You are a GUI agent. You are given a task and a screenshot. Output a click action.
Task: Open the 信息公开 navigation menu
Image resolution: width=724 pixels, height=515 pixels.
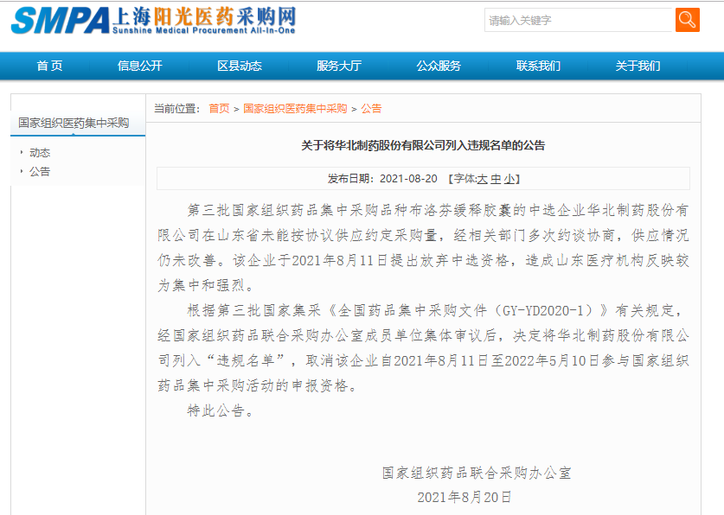140,66
